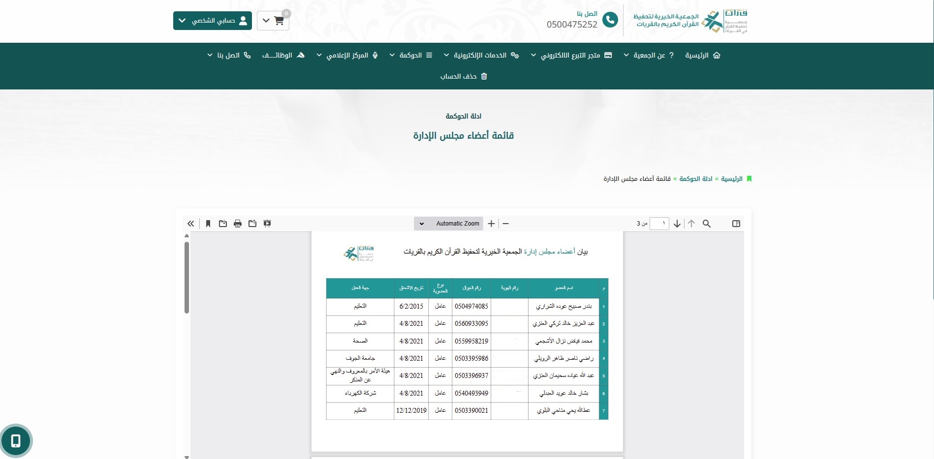Zoom out with the minus button

(x=505, y=224)
